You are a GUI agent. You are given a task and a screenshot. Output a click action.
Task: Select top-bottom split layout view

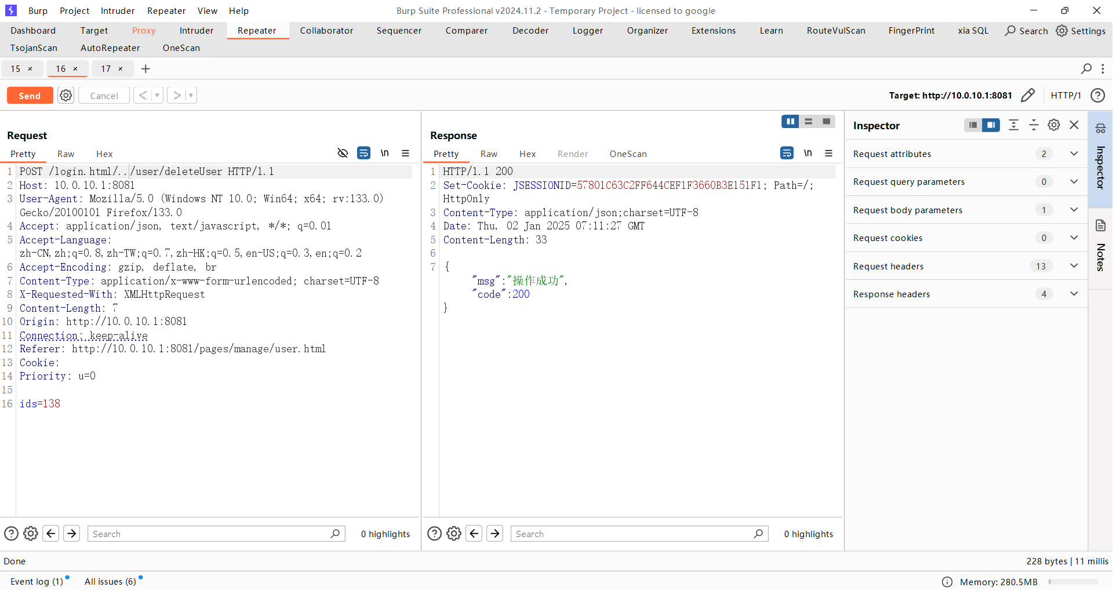pyautogui.click(x=808, y=121)
